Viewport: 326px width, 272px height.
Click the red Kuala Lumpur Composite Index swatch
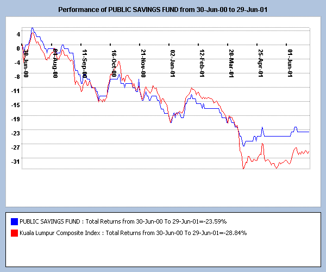(14, 233)
